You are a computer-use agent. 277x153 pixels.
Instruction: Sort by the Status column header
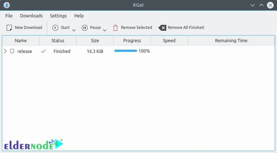tap(58, 40)
